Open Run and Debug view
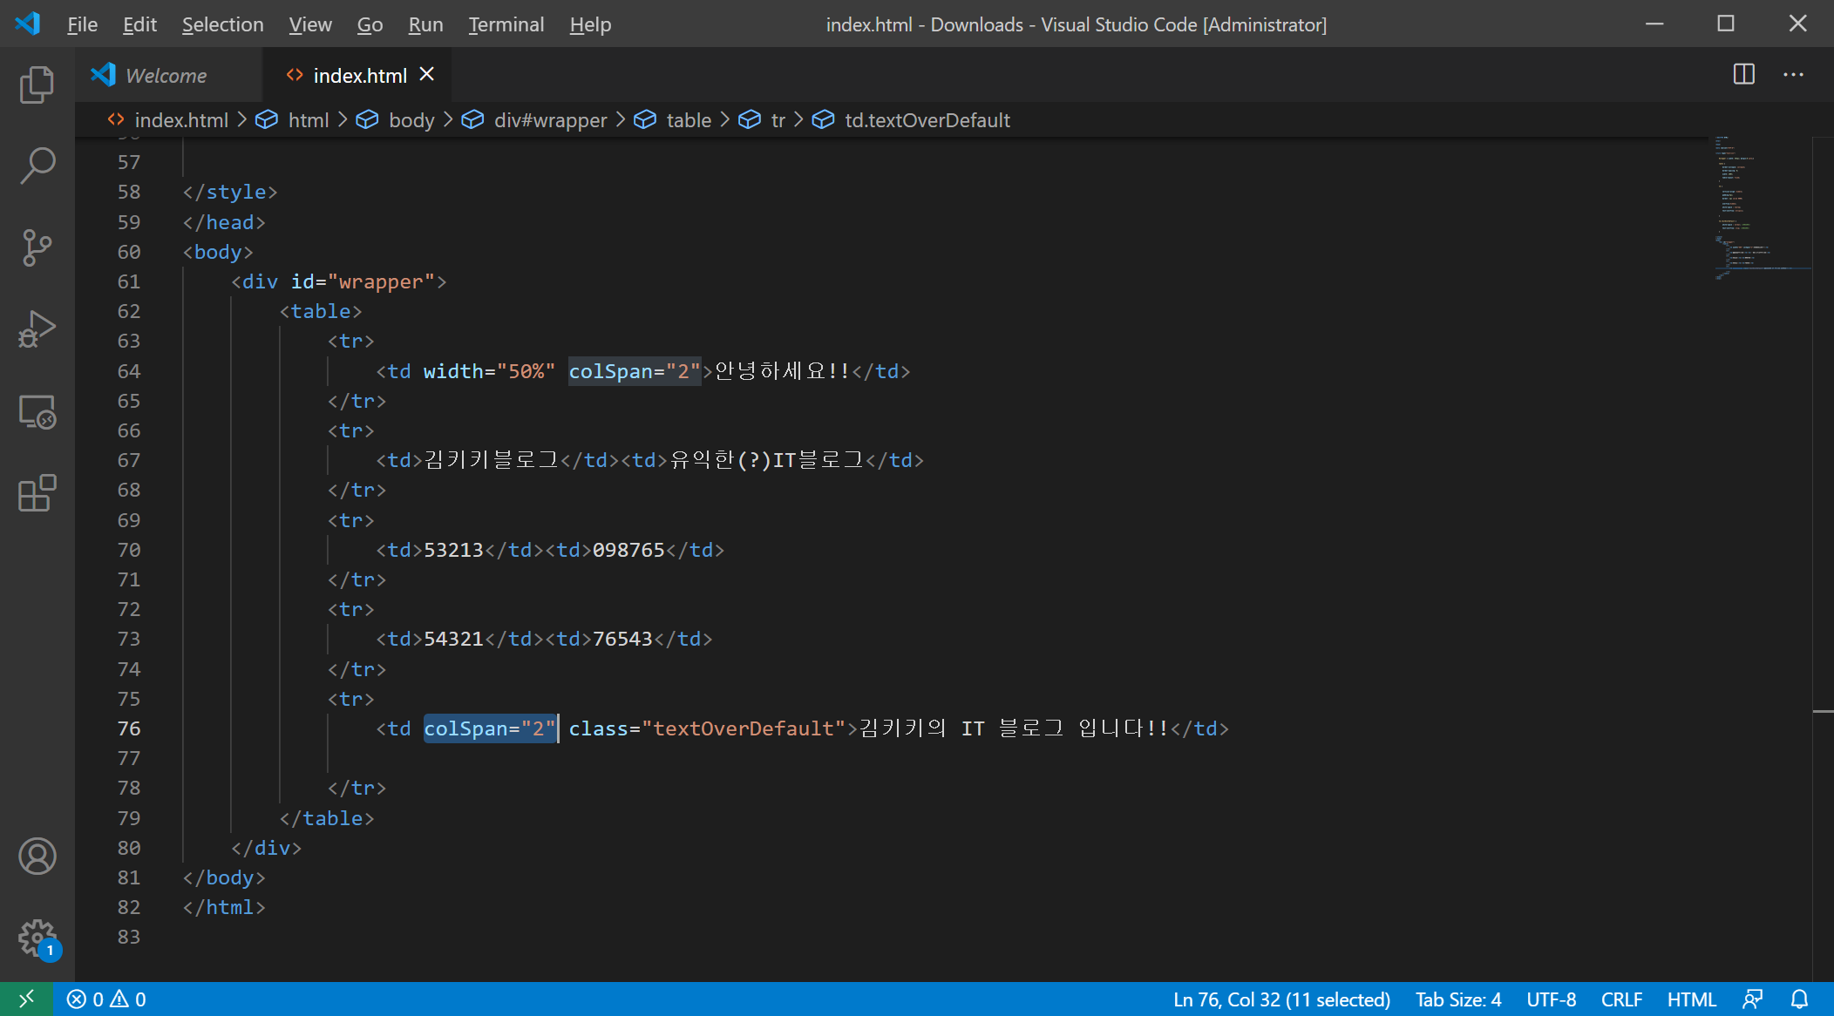The height and width of the screenshot is (1016, 1834). click(37, 329)
